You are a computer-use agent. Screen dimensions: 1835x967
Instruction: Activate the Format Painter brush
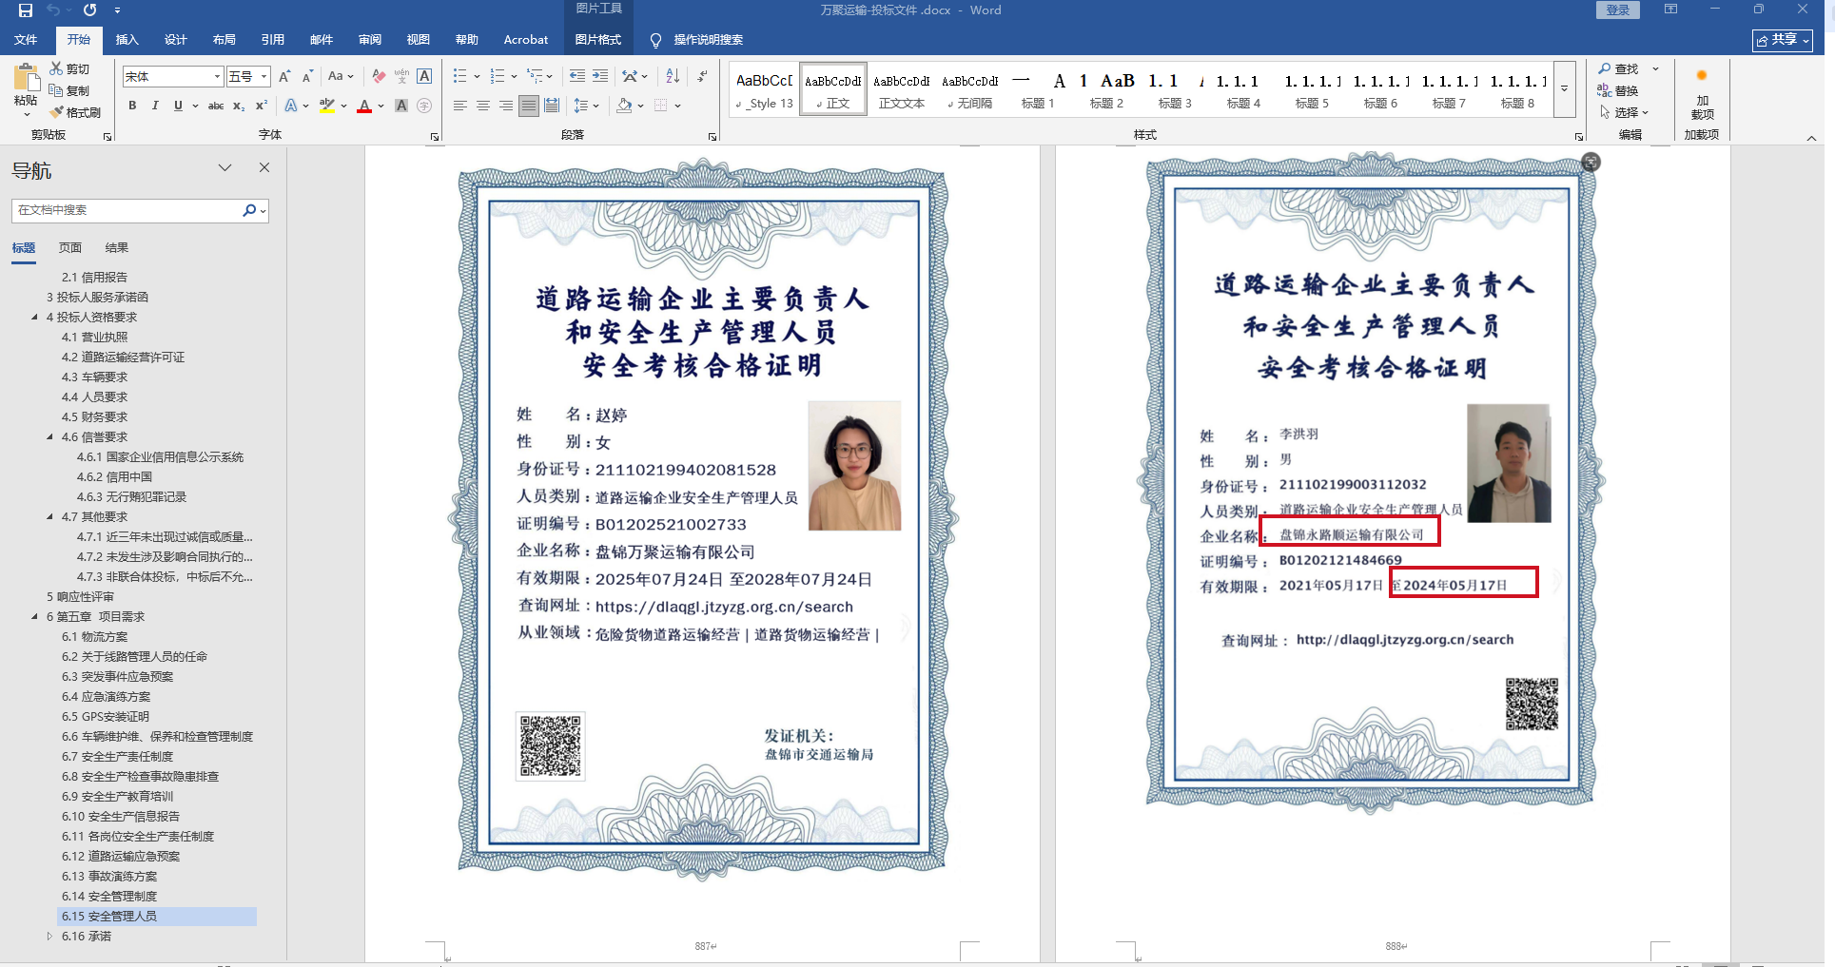tap(57, 112)
